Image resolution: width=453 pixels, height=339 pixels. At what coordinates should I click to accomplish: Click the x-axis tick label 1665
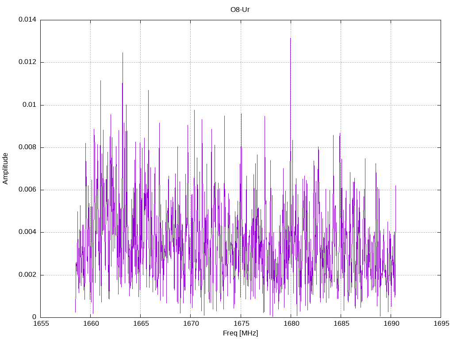pyautogui.click(x=141, y=324)
